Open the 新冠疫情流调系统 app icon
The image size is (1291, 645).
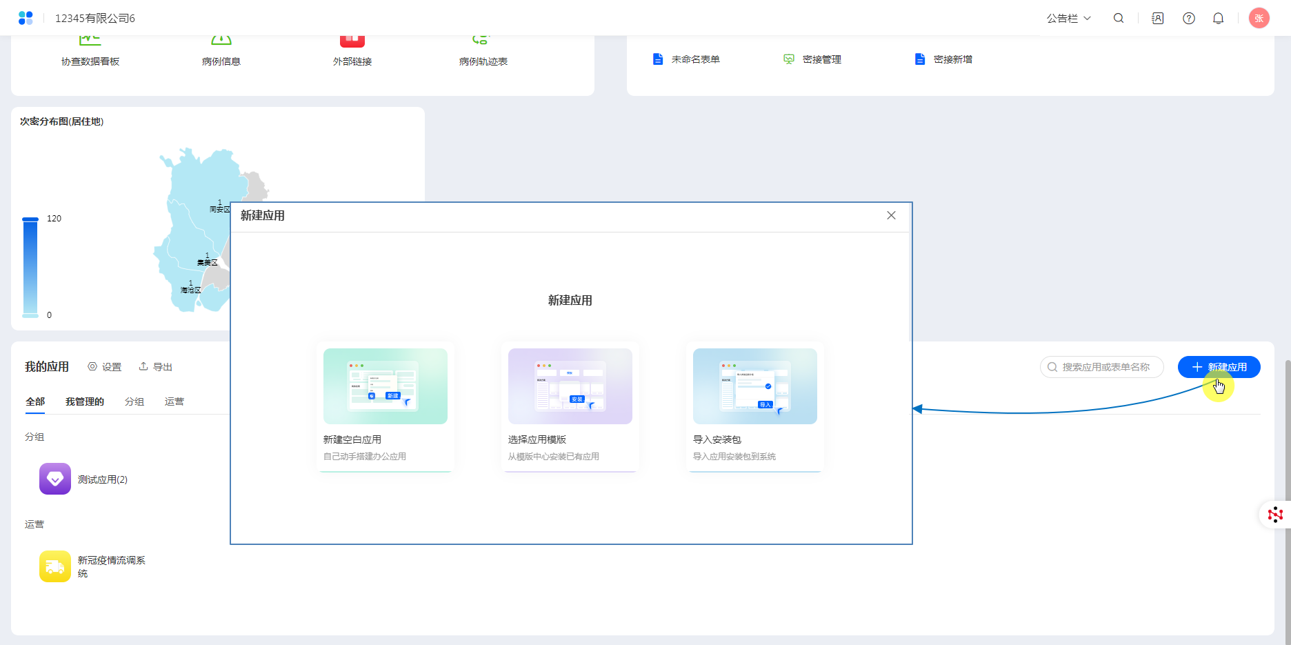point(55,566)
